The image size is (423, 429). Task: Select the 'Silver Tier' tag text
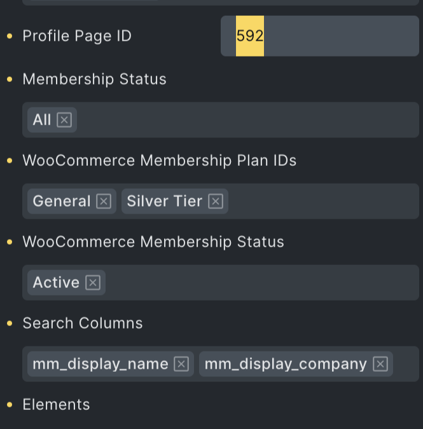tap(164, 201)
